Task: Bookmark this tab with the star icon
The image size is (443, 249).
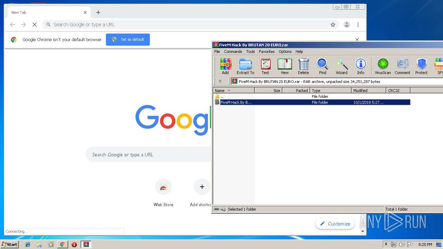Action: [x=333, y=25]
